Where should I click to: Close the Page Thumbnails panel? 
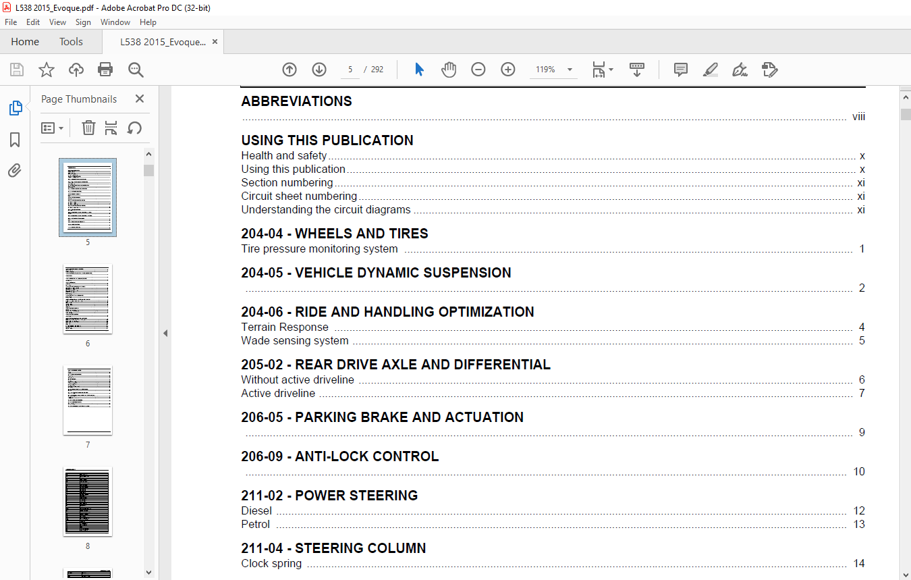(140, 99)
